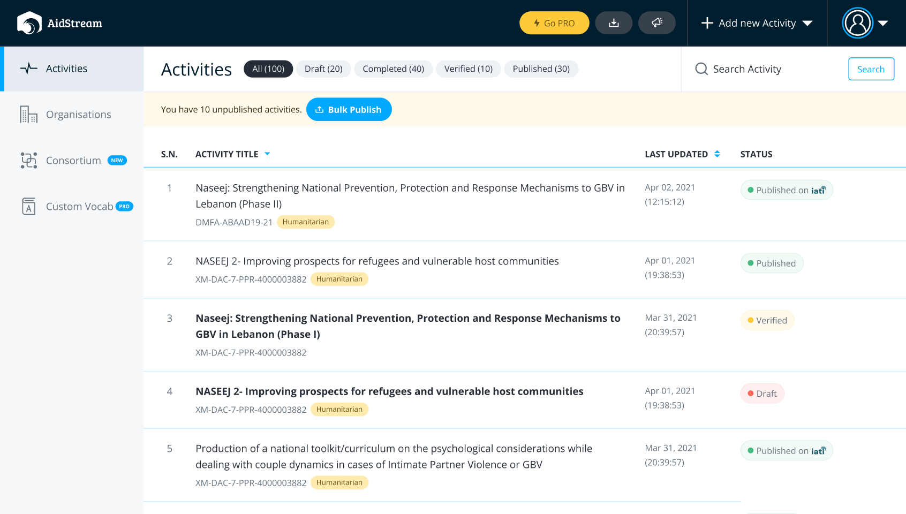Click the download icon button in header
This screenshot has width=906, height=514.
click(x=614, y=23)
